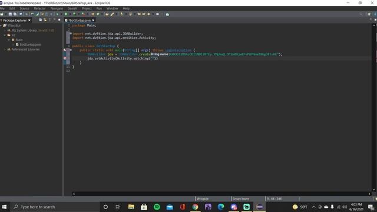This screenshot has height=212, width=377.
Task: Select the Package Explorer tab
Action: click(x=15, y=21)
